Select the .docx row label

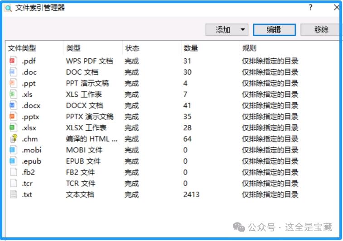31,105
